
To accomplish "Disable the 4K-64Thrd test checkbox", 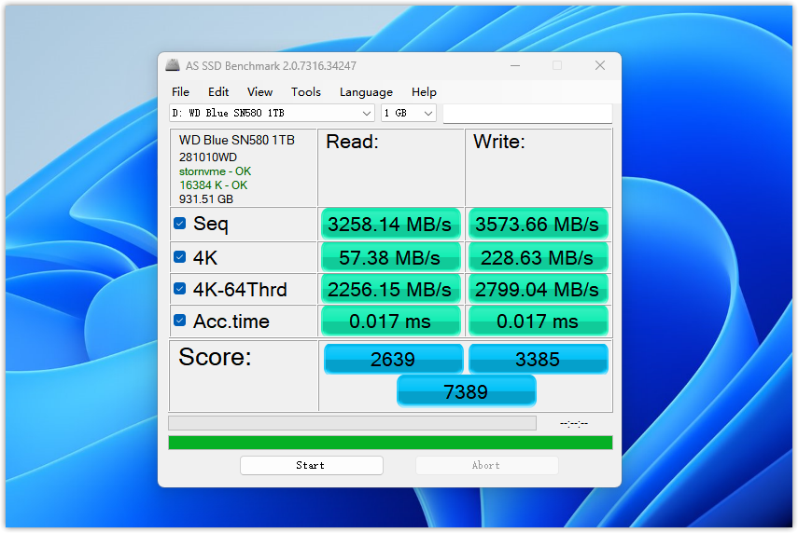I will (180, 289).
